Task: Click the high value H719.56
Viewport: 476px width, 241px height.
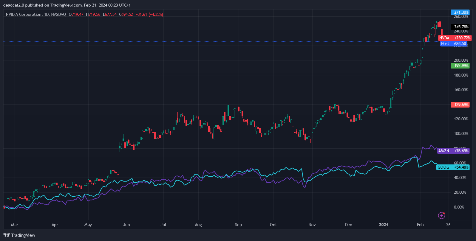Action: [93, 14]
